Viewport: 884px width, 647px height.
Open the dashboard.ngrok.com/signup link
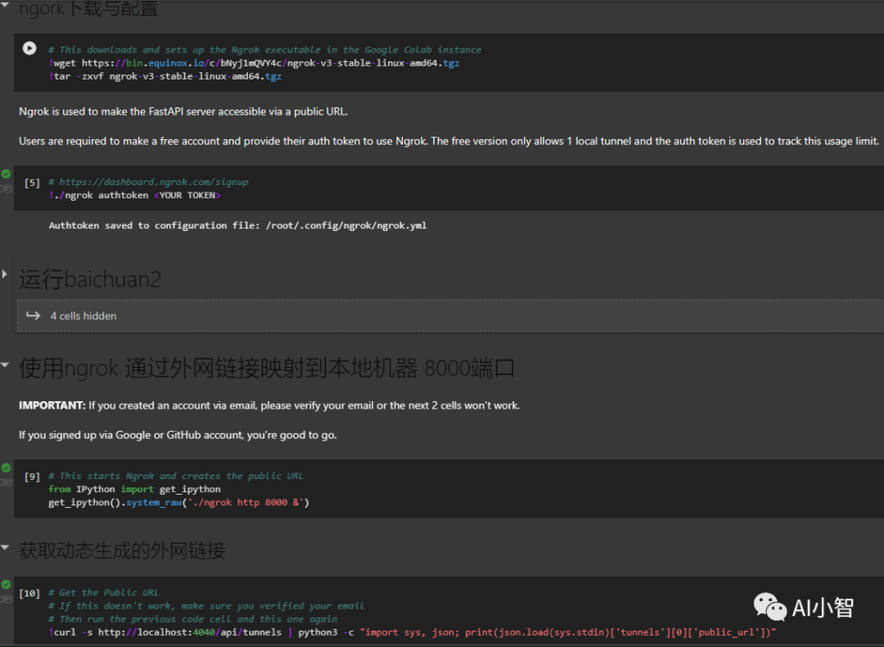coord(153,182)
